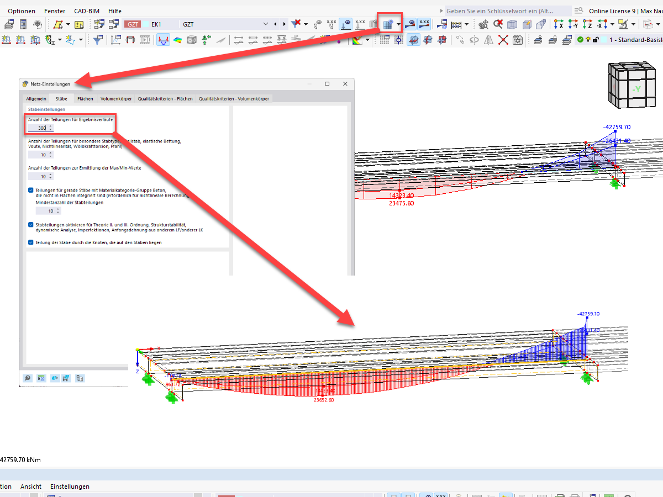Click Einstellungen in the bottom bar
Viewport: 663px width, 497px height.
pyautogui.click(x=70, y=487)
